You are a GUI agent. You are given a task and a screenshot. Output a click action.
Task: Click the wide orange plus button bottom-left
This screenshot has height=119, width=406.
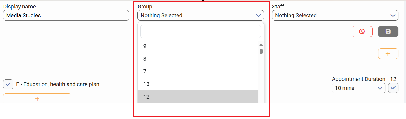pos(37,99)
